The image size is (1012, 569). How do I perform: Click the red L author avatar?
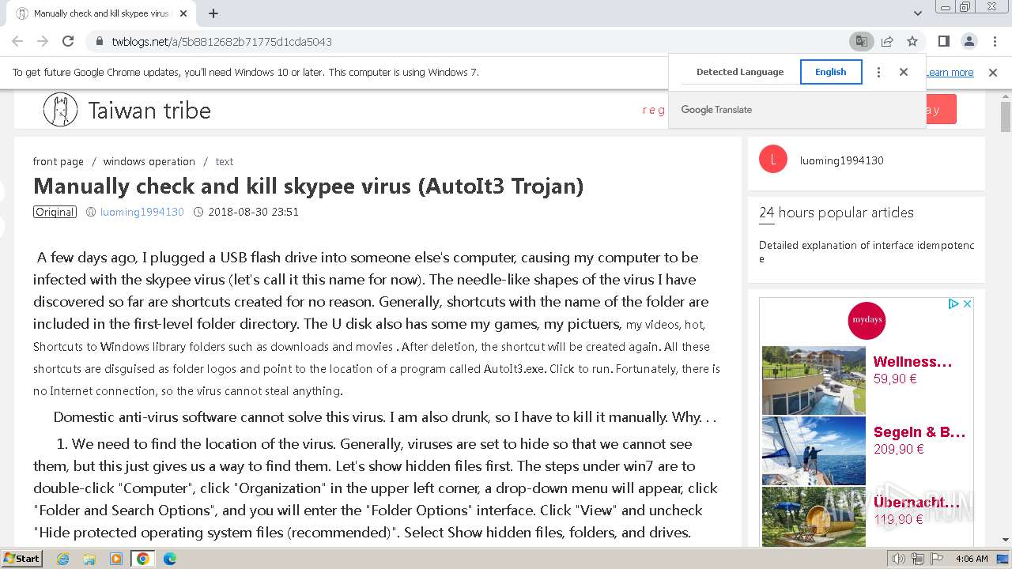pyautogui.click(x=772, y=160)
